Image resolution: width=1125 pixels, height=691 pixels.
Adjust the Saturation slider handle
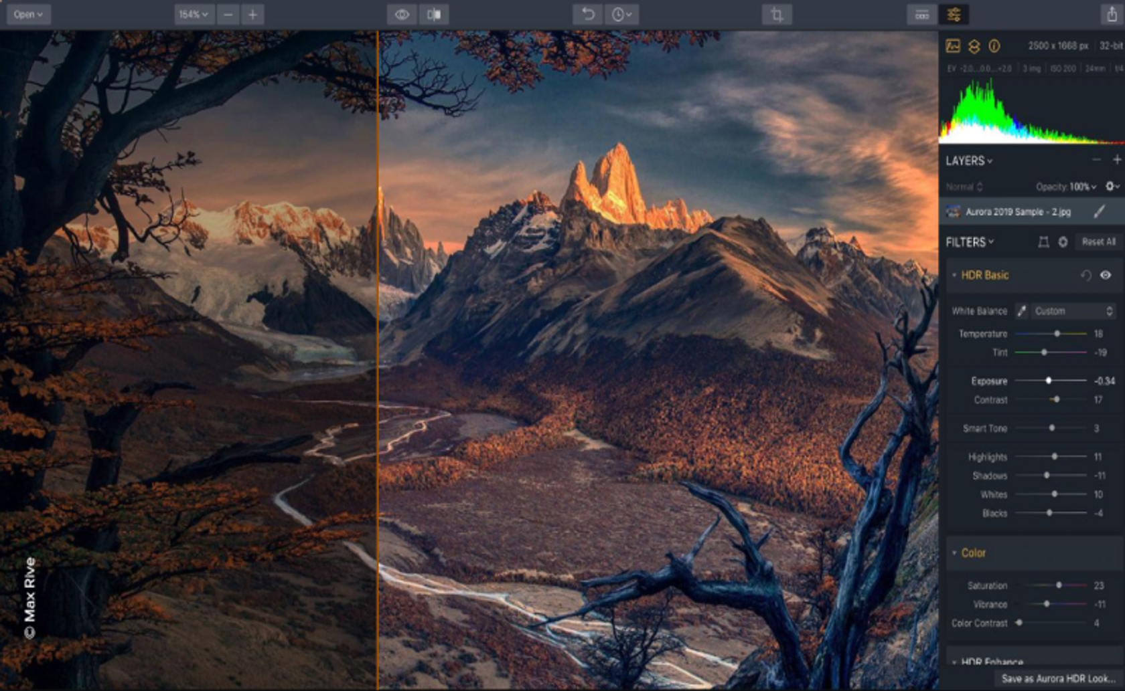click(x=1059, y=585)
